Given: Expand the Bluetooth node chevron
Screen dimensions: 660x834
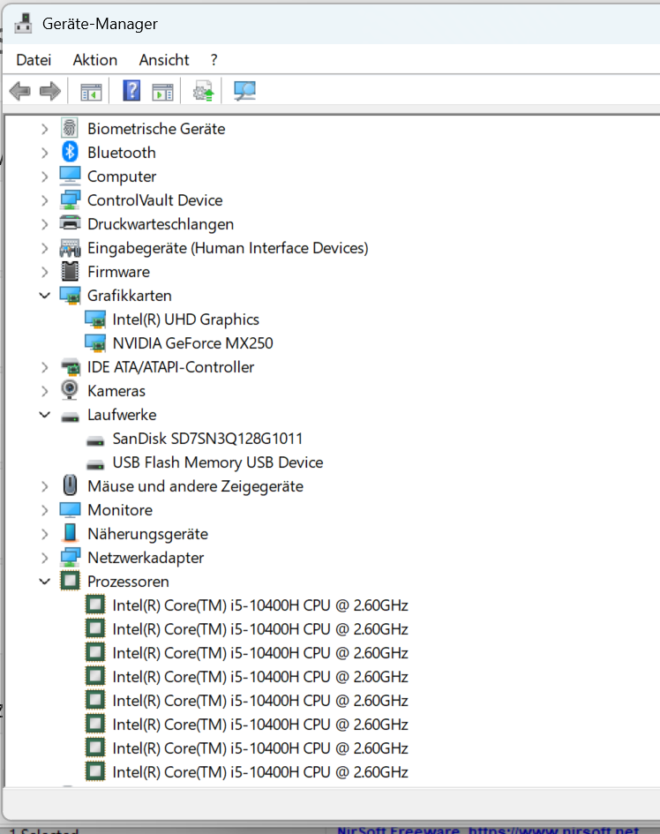Looking at the screenshot, I should (x=45, y=153).
